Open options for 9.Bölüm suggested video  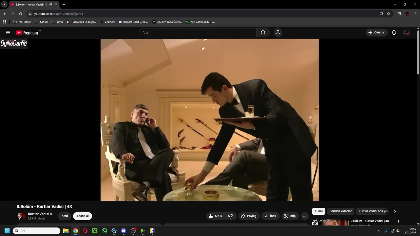pos(398,222)
